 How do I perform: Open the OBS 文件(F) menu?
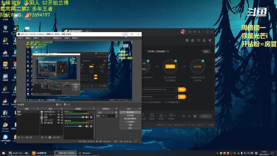tap(20, 38)
